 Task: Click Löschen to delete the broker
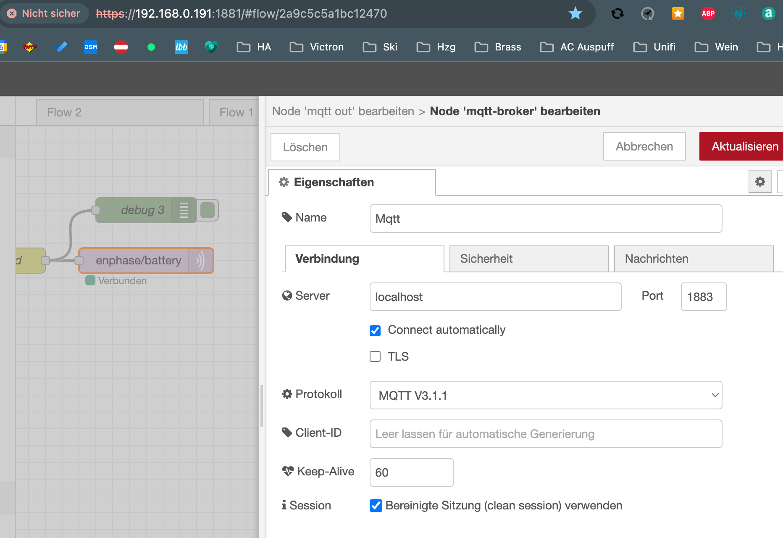pos(305,147)
